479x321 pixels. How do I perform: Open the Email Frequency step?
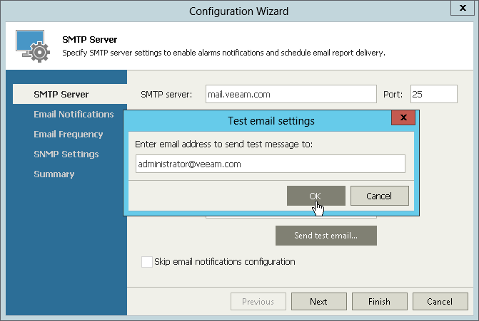(x=69, y=134)
